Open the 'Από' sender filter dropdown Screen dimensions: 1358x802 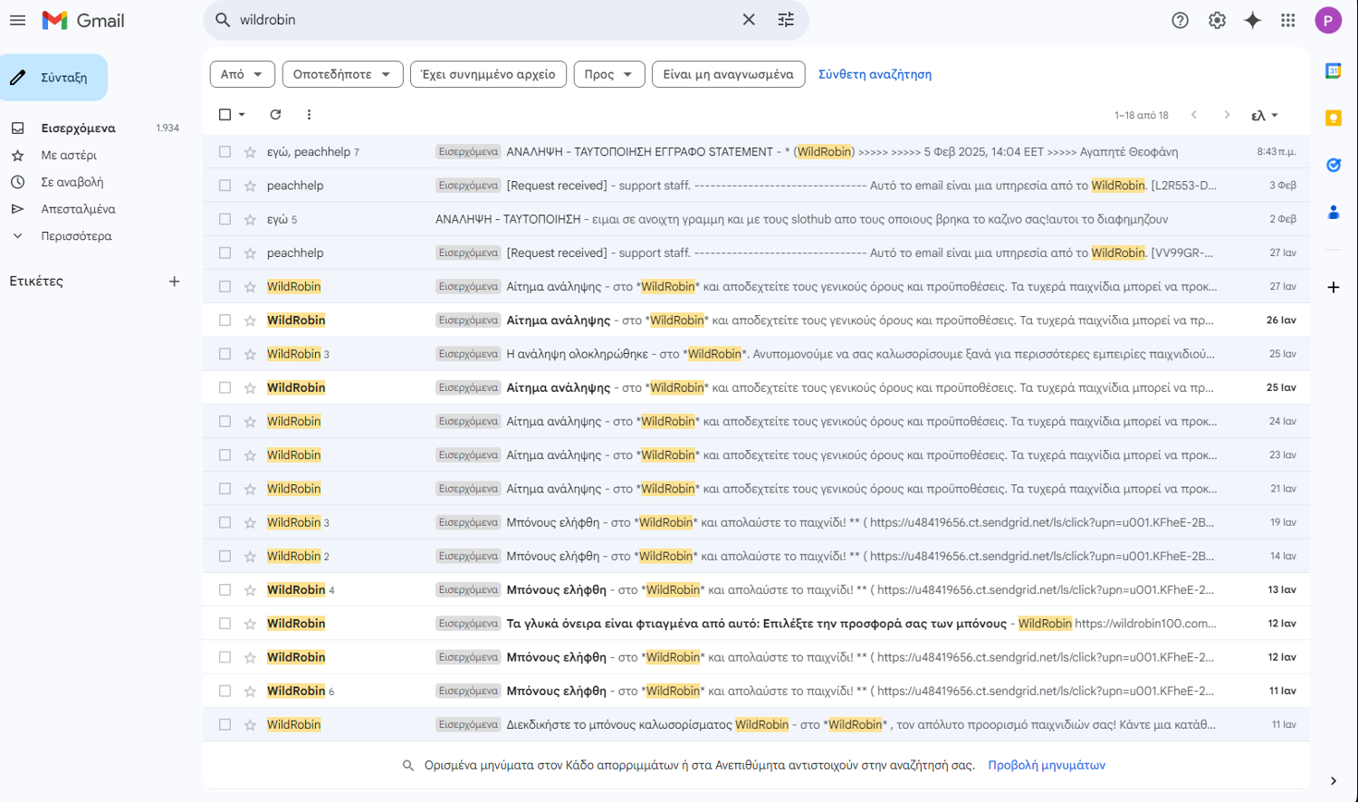pos(242,74)
